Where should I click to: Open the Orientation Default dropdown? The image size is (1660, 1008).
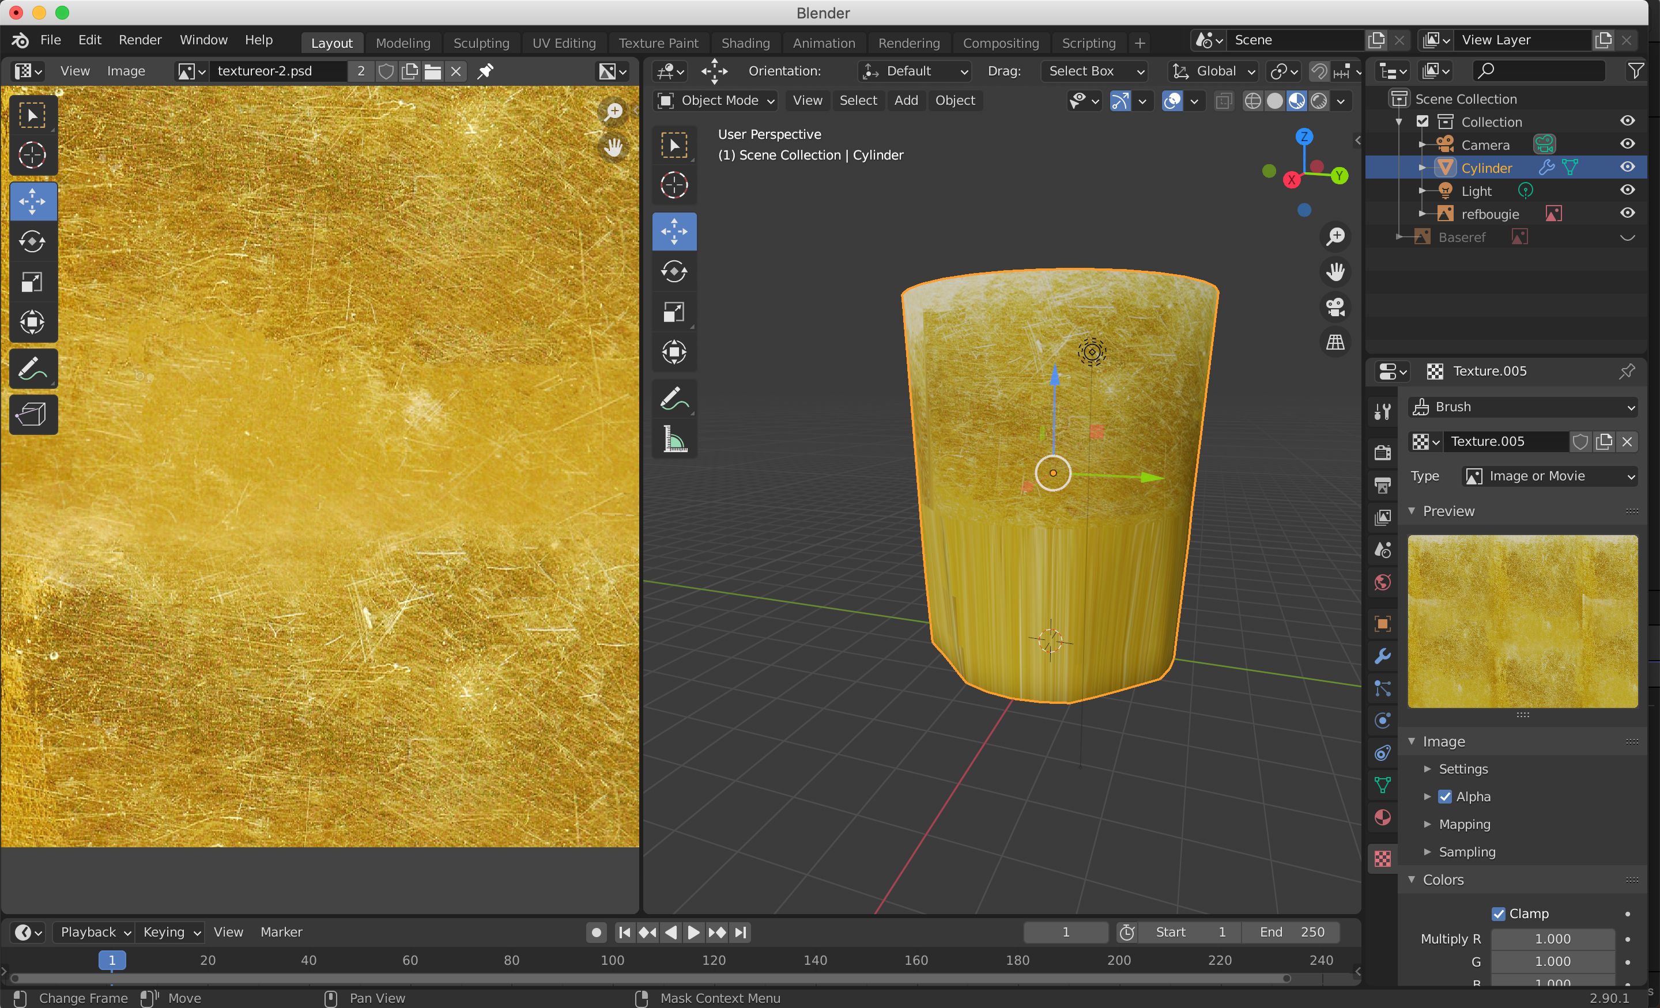pyautogui.click(x=915, y=71)
